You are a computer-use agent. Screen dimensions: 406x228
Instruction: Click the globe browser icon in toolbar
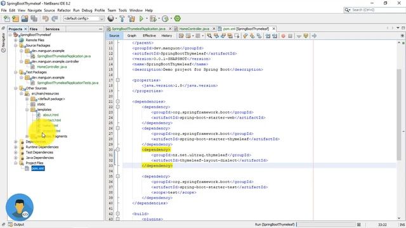pyautogui.click(x=111, y=18)
